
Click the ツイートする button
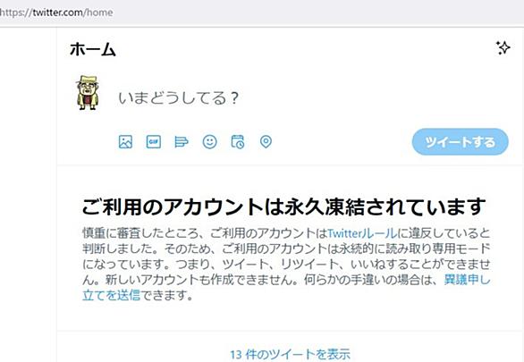(461, 142)
